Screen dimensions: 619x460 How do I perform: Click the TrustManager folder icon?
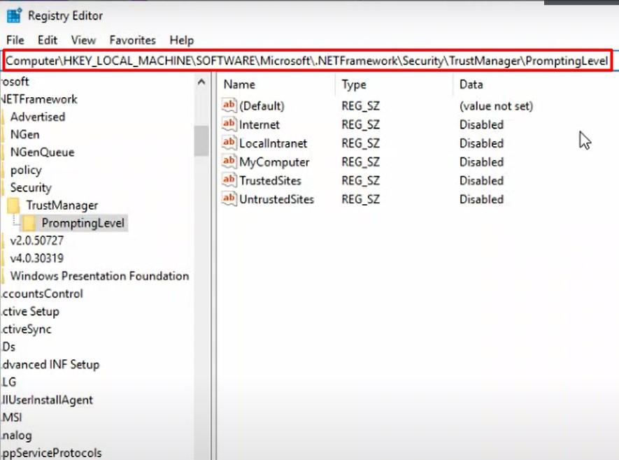point(13,206)
